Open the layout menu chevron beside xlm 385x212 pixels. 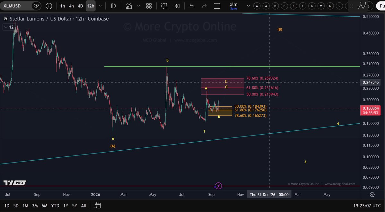[248, 6]
